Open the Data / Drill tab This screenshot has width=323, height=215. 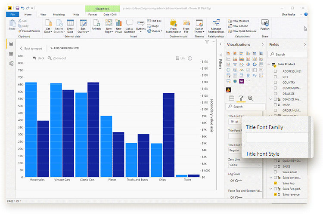110,14
